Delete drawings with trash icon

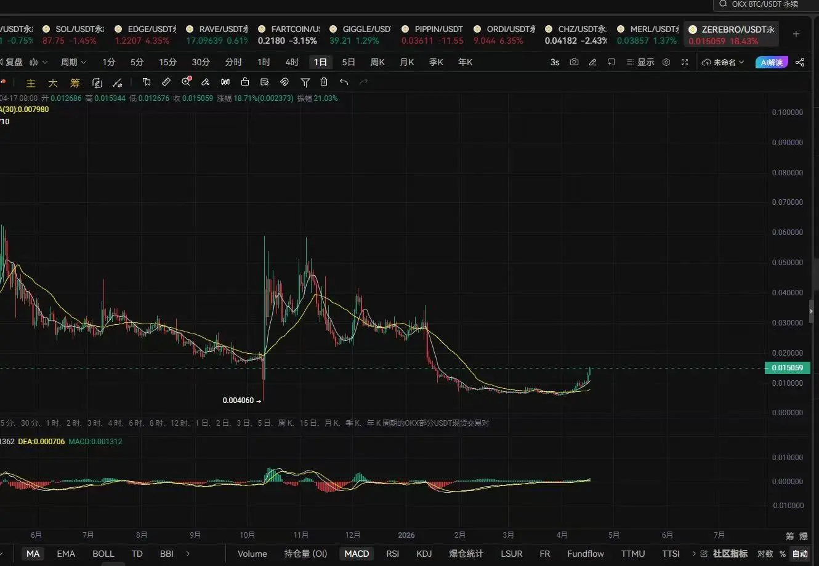[324, 82]
